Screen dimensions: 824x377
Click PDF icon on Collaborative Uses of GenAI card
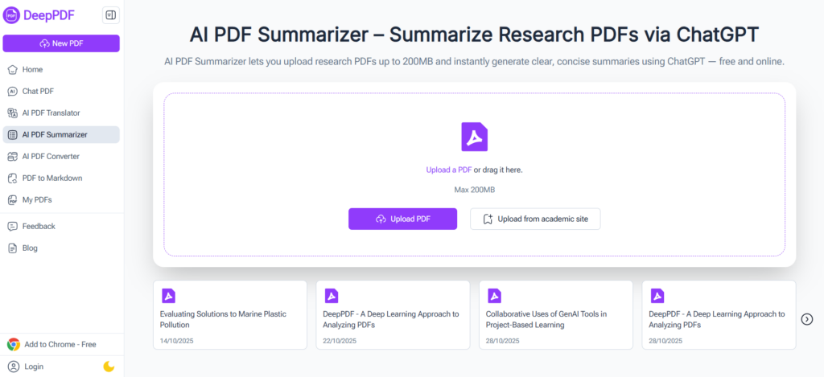coord(495,296)
